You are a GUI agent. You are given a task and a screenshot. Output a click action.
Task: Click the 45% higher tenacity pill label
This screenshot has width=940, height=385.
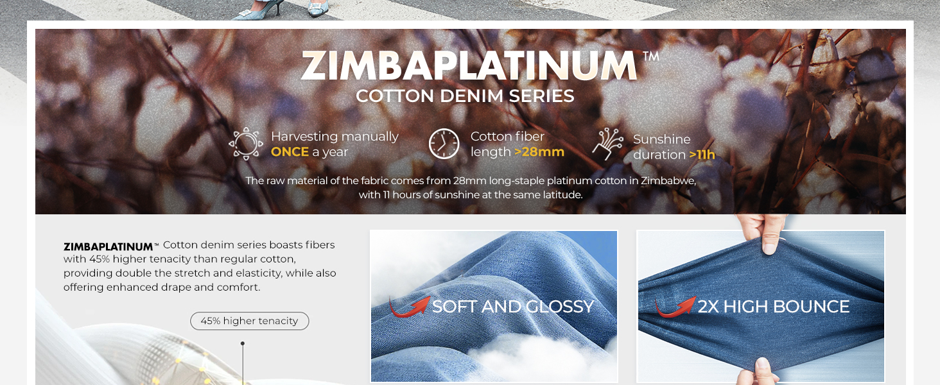249,321
